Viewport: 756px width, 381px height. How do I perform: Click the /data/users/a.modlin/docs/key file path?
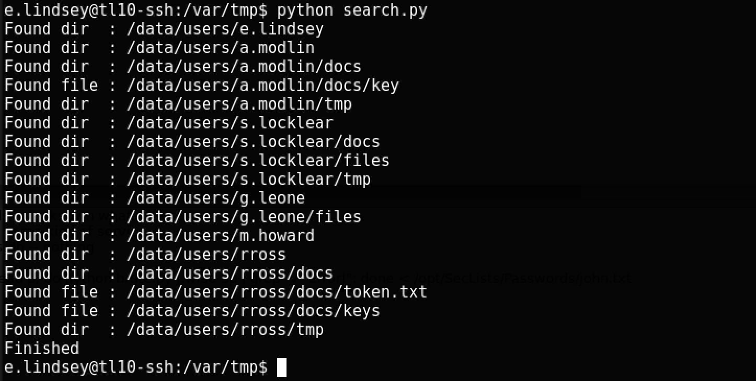pos(262,85)
